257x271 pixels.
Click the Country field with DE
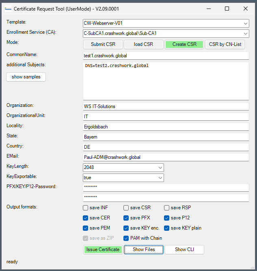(x=166, y=147)
